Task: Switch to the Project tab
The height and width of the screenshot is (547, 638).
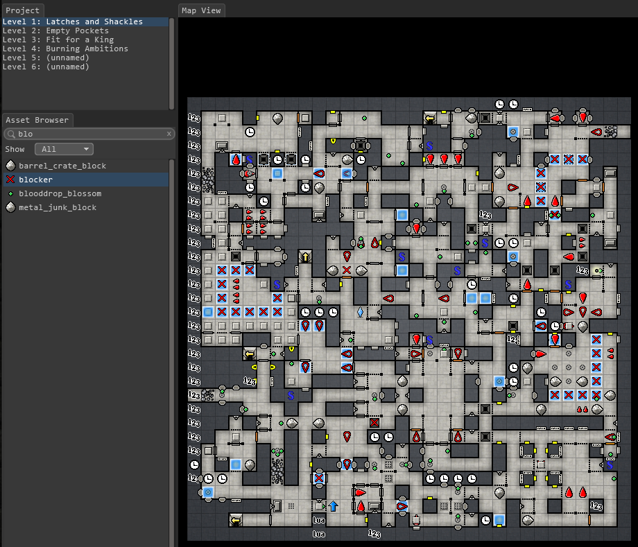Action: tap(22, 10)
